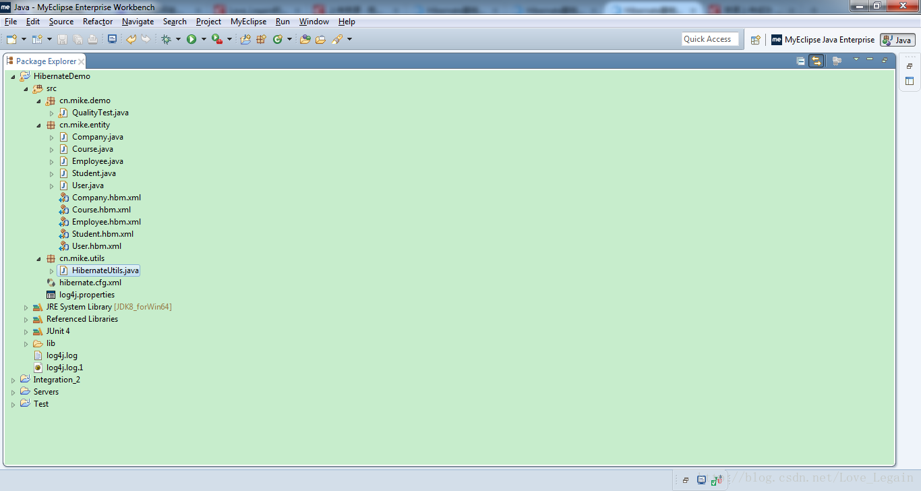Click the Run External Tools icon

tap(217, 39)
